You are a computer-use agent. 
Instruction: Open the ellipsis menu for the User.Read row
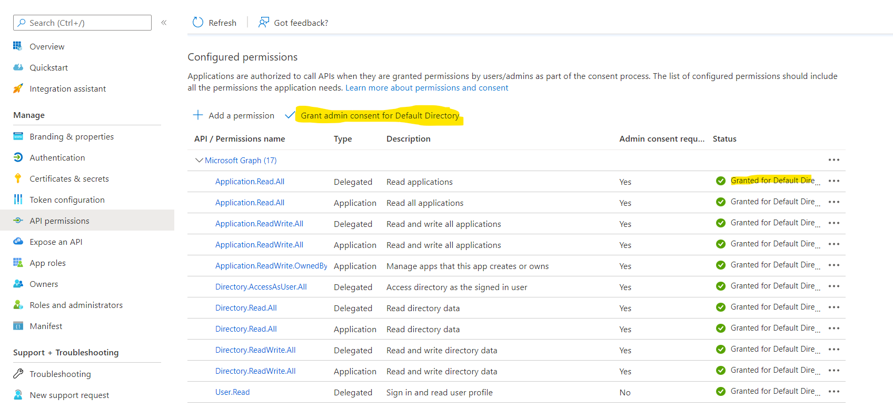click(834, 392)
